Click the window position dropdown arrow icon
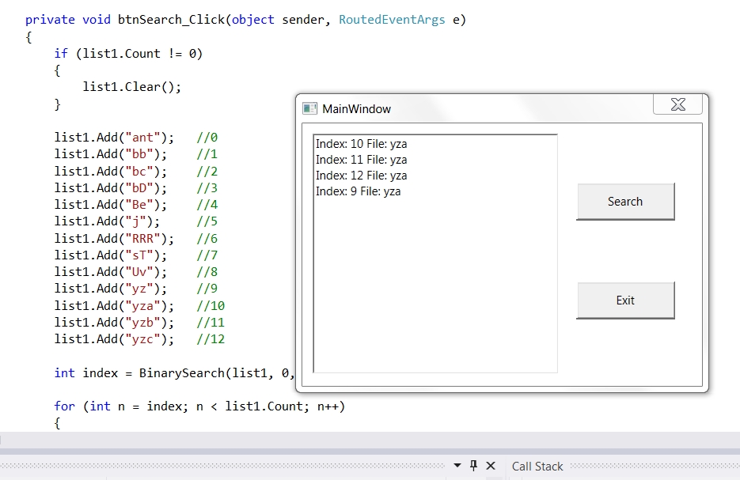The width and height of the screenshot is (740, 480). (457, 466)
